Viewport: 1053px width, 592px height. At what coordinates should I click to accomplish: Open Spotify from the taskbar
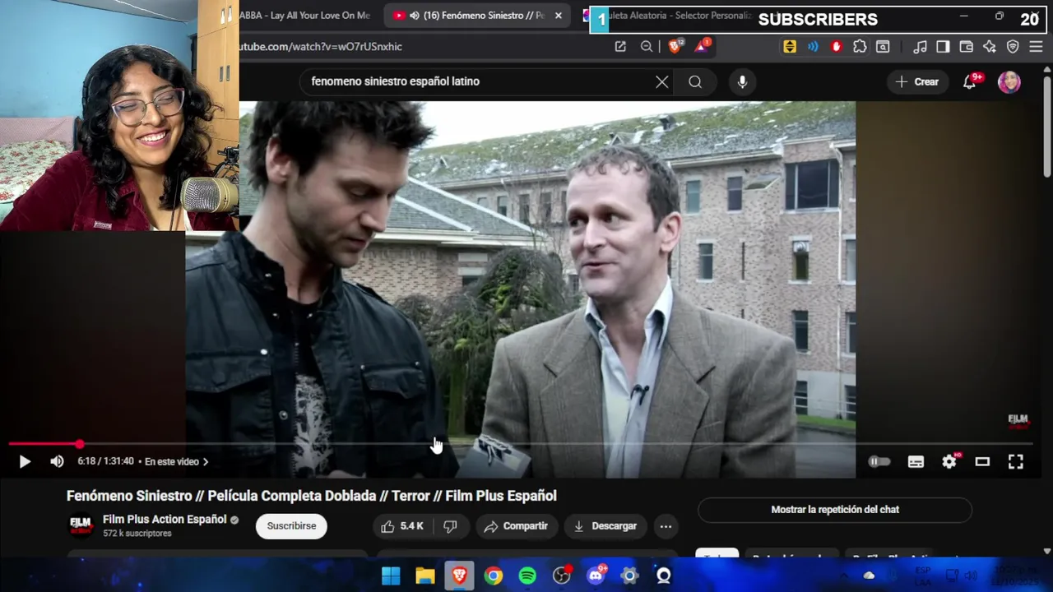coord(527,576)
